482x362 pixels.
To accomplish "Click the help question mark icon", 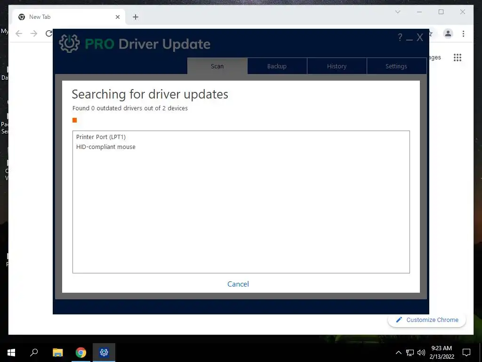I will coord(400,37).
